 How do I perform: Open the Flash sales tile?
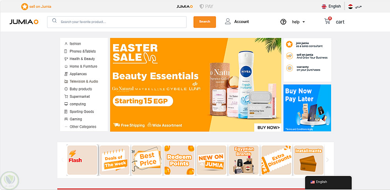[82, 160]
